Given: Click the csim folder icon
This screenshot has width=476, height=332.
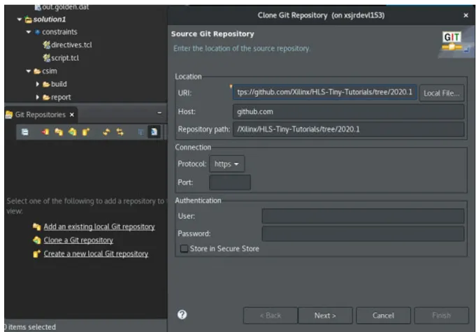Looking at the screenshot, I should click(x=37, y=71).
